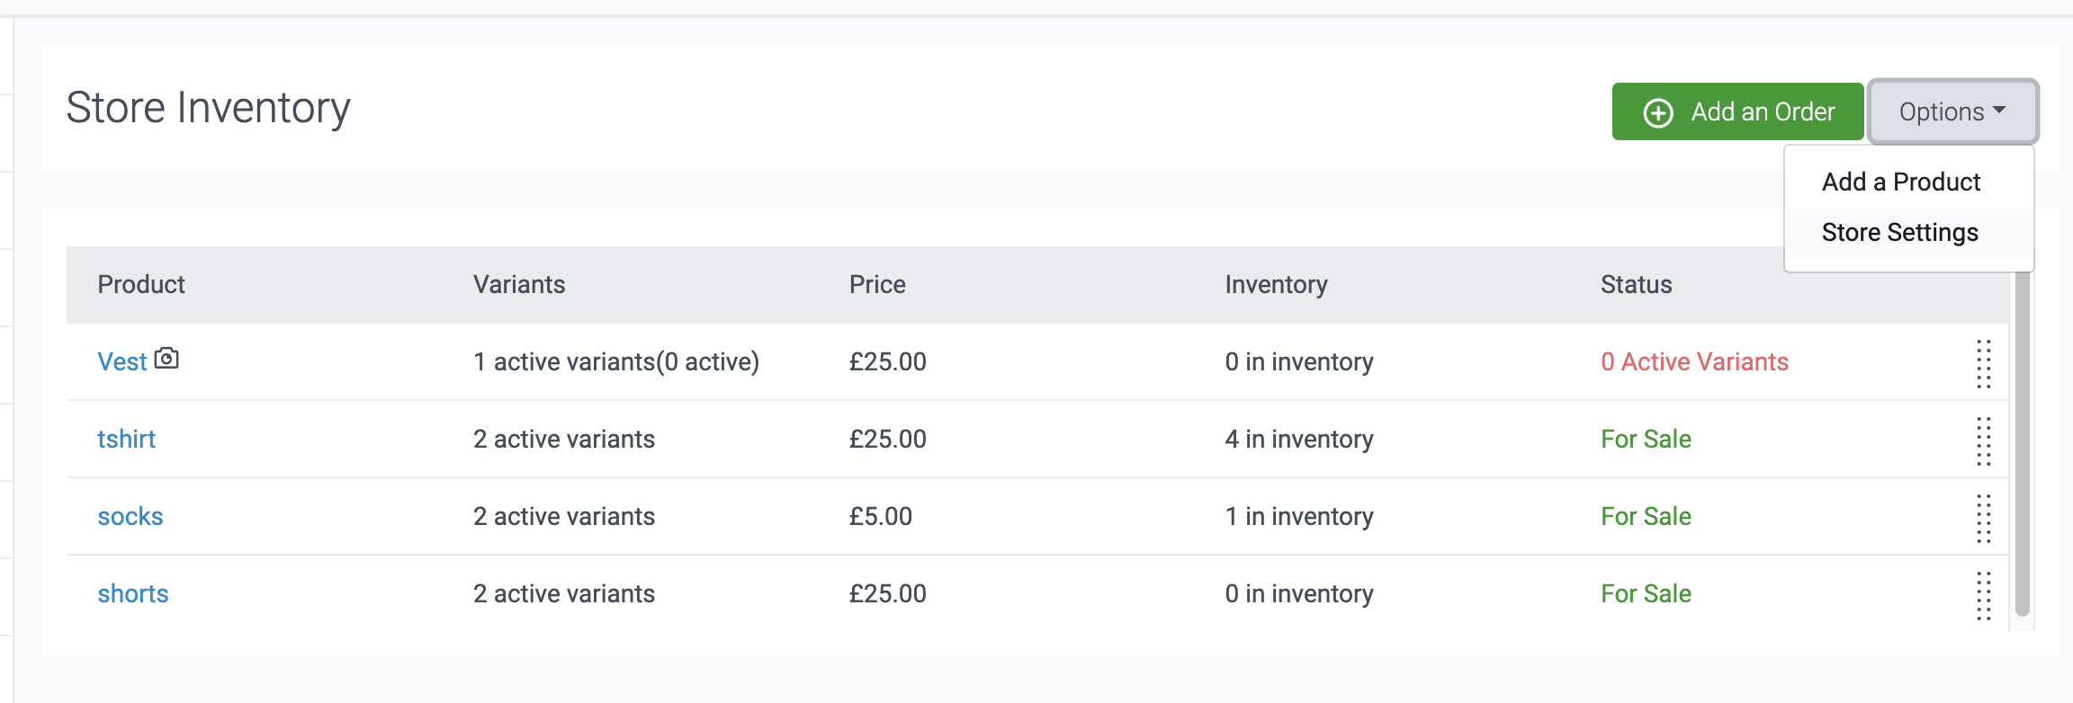Open the shorts product link
The height and width of the screenshot is (703, 2073).
pyautogui.click(x=133, y=593)
